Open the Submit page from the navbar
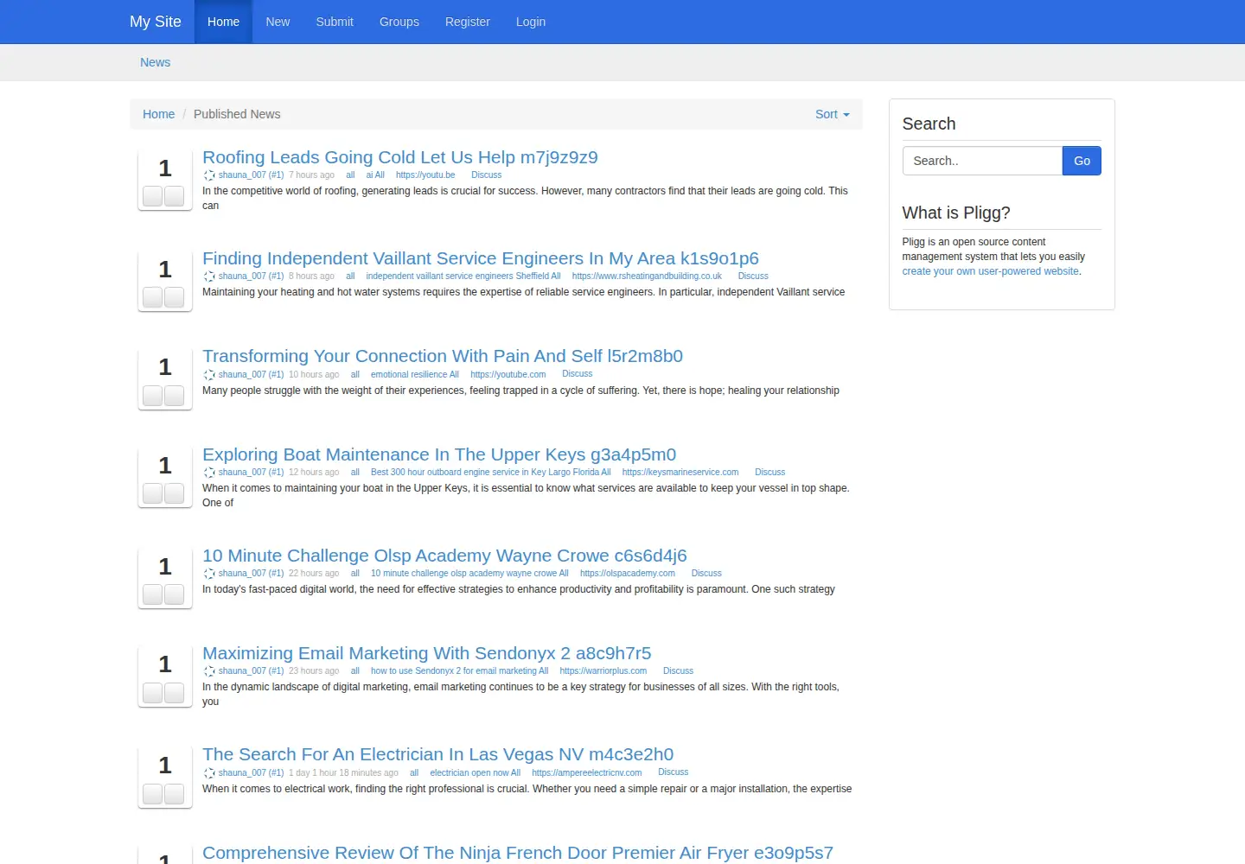1245x864 pixels. (335, 22)
